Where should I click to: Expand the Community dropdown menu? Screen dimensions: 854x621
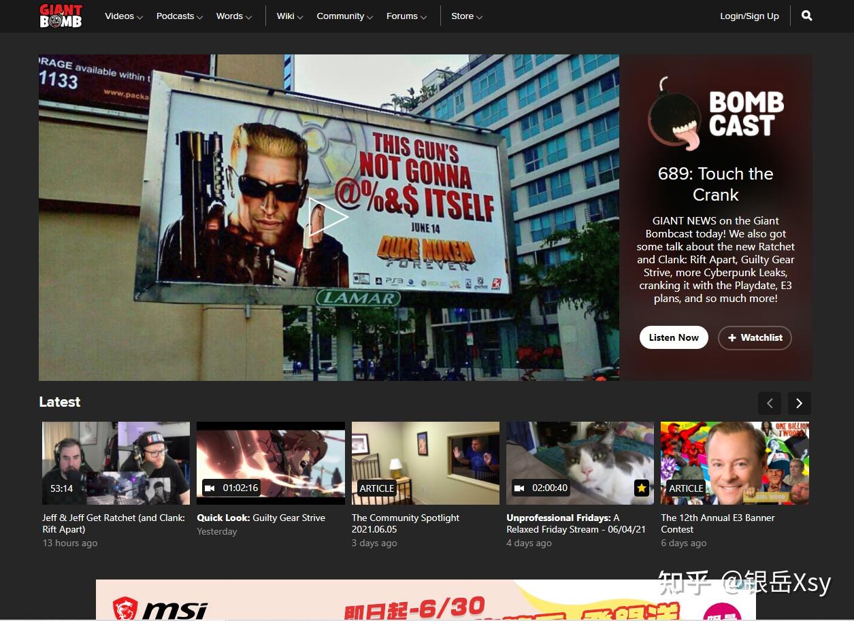click(344, 16)
